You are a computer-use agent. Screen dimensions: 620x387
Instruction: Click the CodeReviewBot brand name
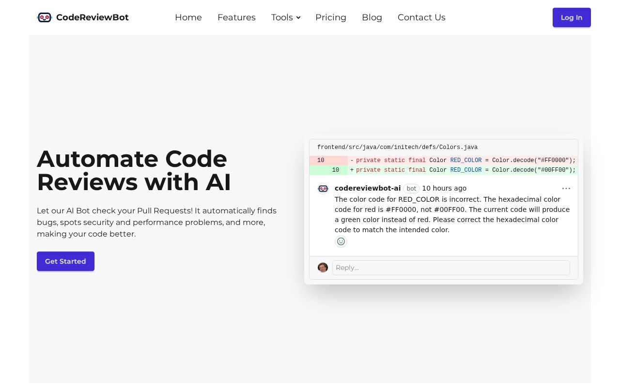93,17
